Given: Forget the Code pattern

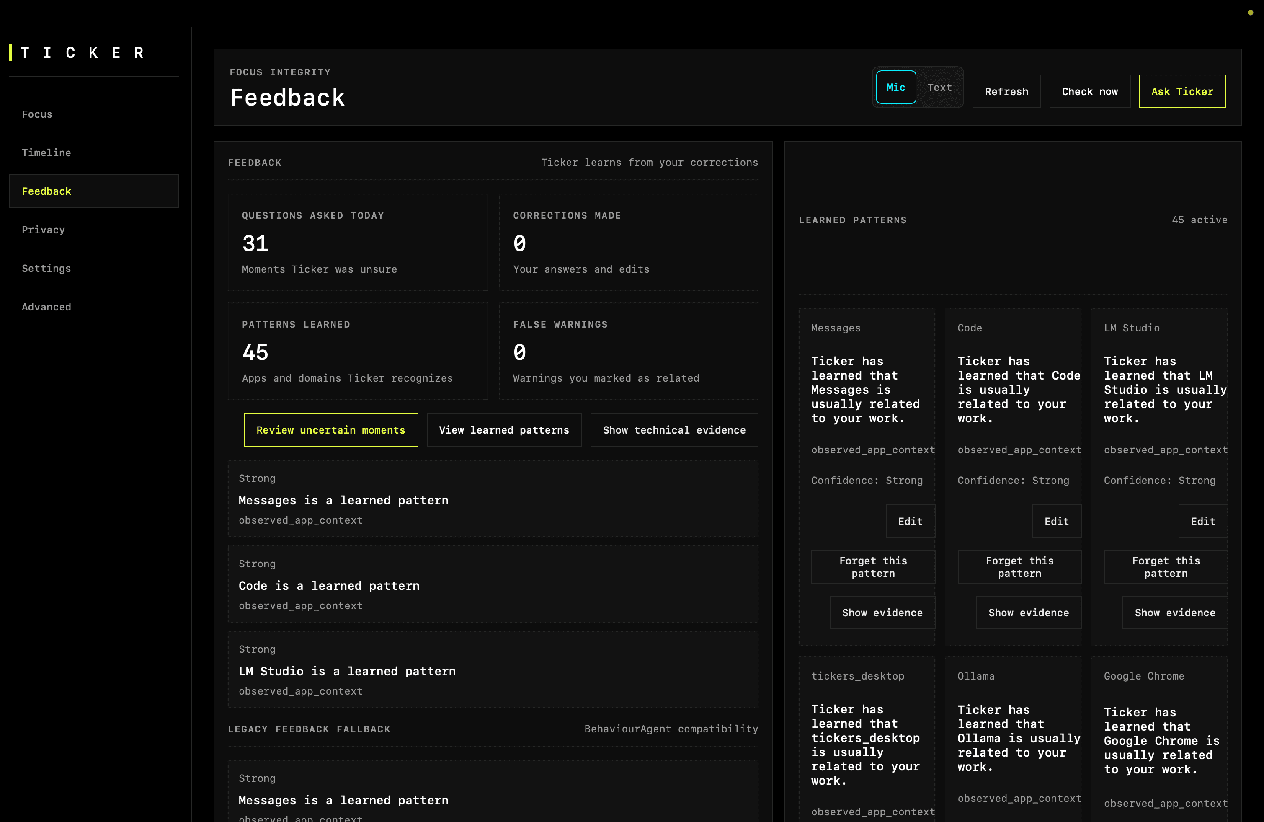Looking at the screenshot, I should click(x=1019, y=567).
